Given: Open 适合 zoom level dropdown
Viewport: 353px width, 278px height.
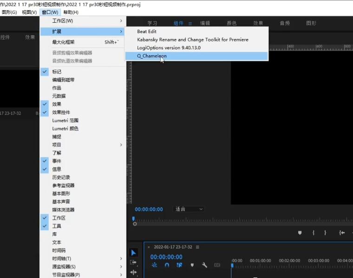Looking at the screenshot, I should tap(189, 209).
